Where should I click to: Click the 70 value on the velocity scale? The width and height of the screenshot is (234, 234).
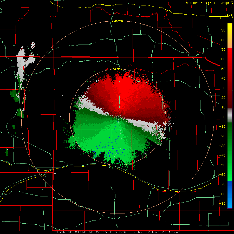[223, 50]
